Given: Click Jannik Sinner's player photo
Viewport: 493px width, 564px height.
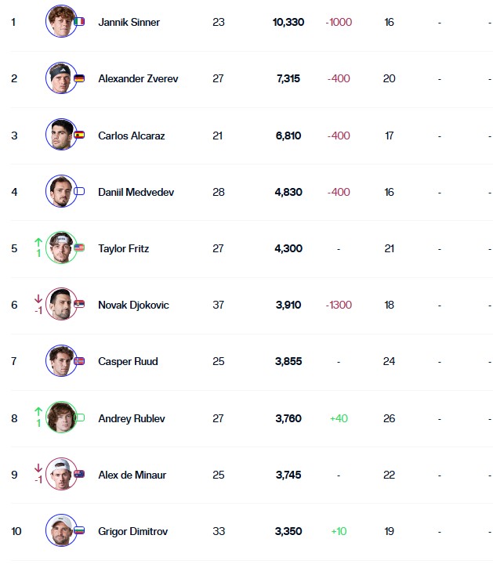Looking at the screenshot, I should tap(61, 21).
